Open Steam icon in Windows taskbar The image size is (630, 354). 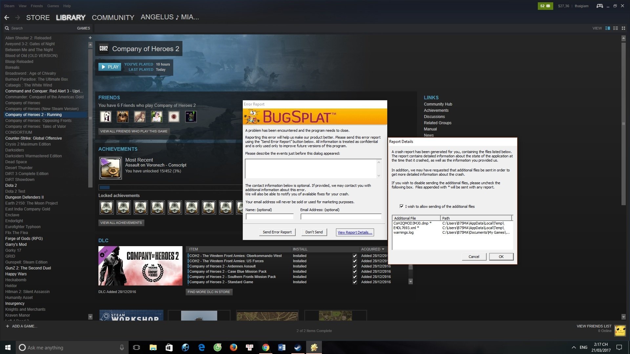pos(298,347)
